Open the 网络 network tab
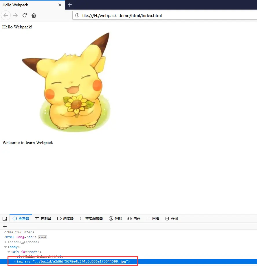The width and height of the screenshot is (257, 266). pyautogui.click(x=153, y=218)
